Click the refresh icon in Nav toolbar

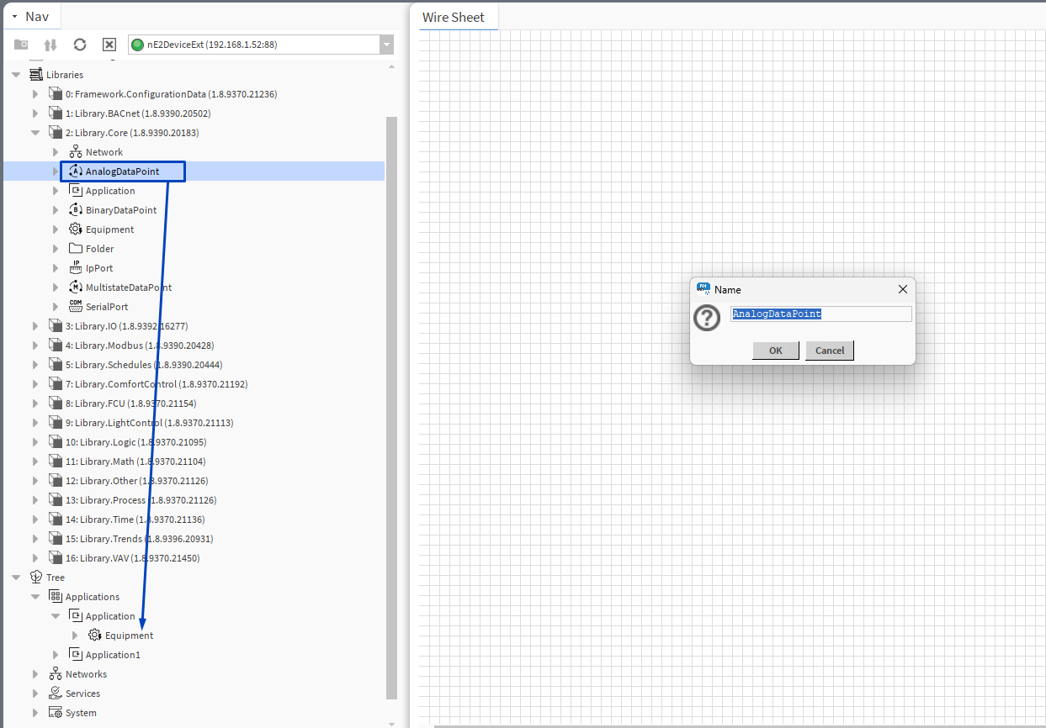coord(80,45)
